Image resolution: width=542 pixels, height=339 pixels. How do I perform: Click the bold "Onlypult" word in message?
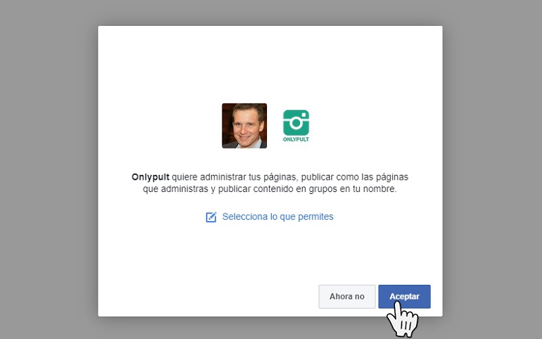[x=150, y=177]
